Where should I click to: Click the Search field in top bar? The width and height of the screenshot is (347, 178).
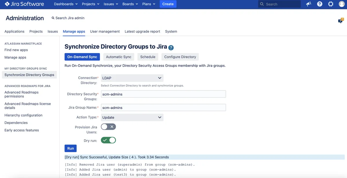pos(279,4)
